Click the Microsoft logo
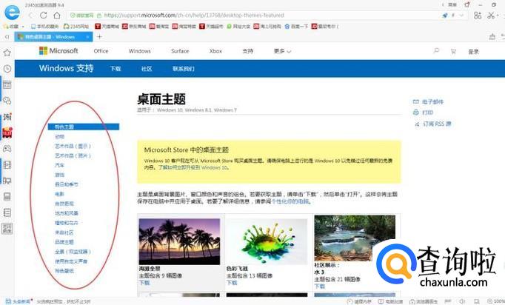 (x=58, y=51)
